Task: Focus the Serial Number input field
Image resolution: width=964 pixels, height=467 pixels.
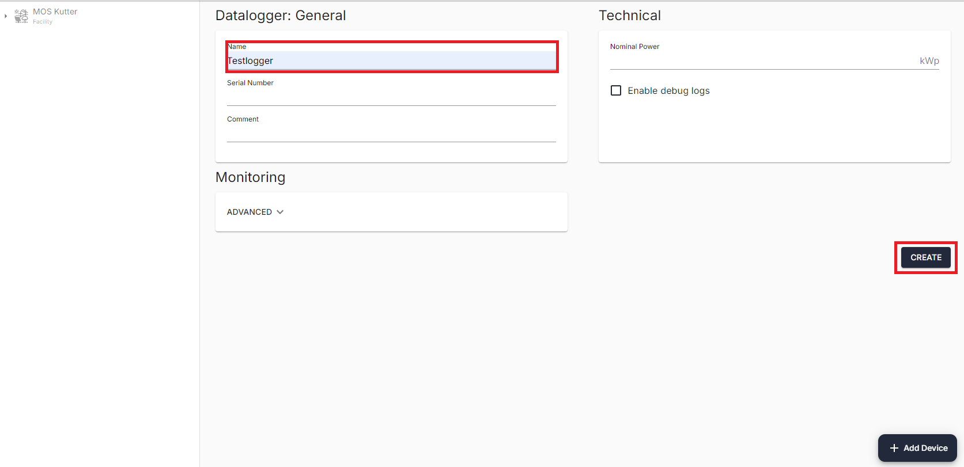Action: click(391, 97)
